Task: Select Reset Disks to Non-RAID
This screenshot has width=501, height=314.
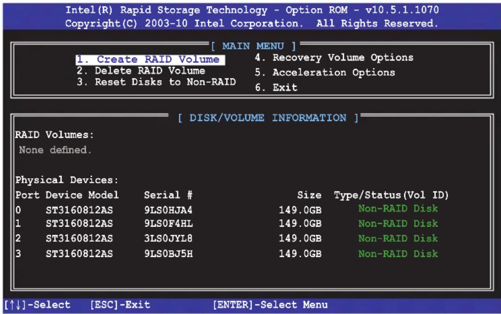Action: tap(156, 82)
